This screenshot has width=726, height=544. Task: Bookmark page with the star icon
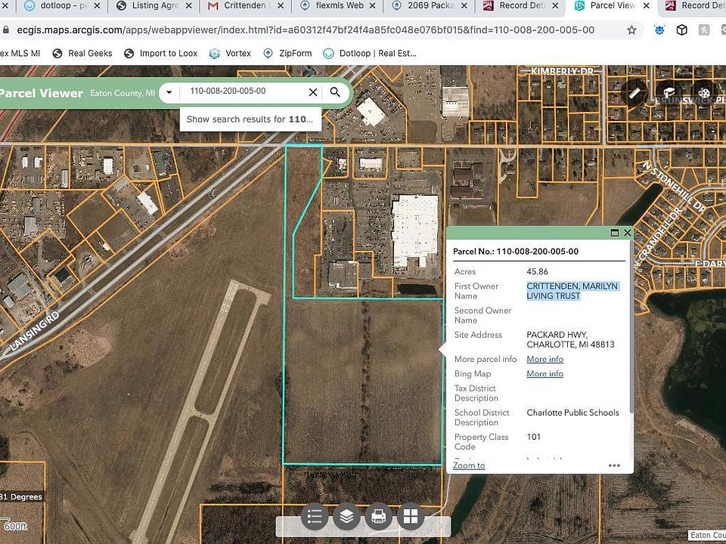pyautogui.click(x=631, y=30)
